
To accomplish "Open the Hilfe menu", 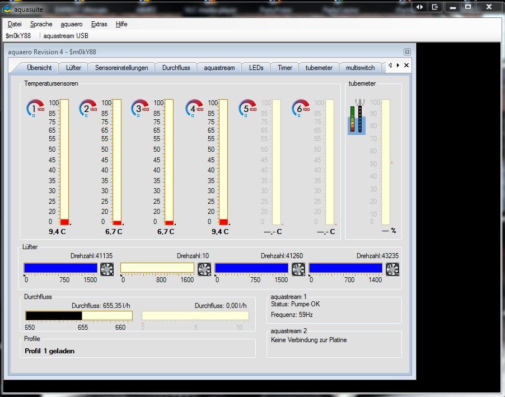I will (x=121, y=24).
